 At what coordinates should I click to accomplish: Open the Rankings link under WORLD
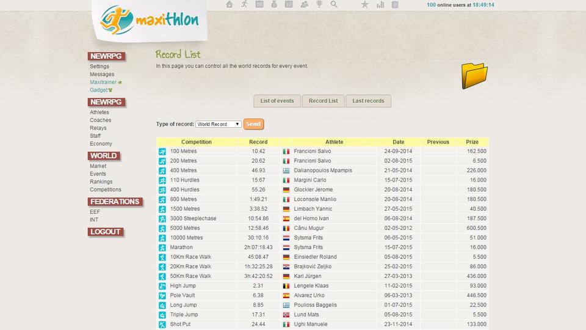click(x=101, y=182)
